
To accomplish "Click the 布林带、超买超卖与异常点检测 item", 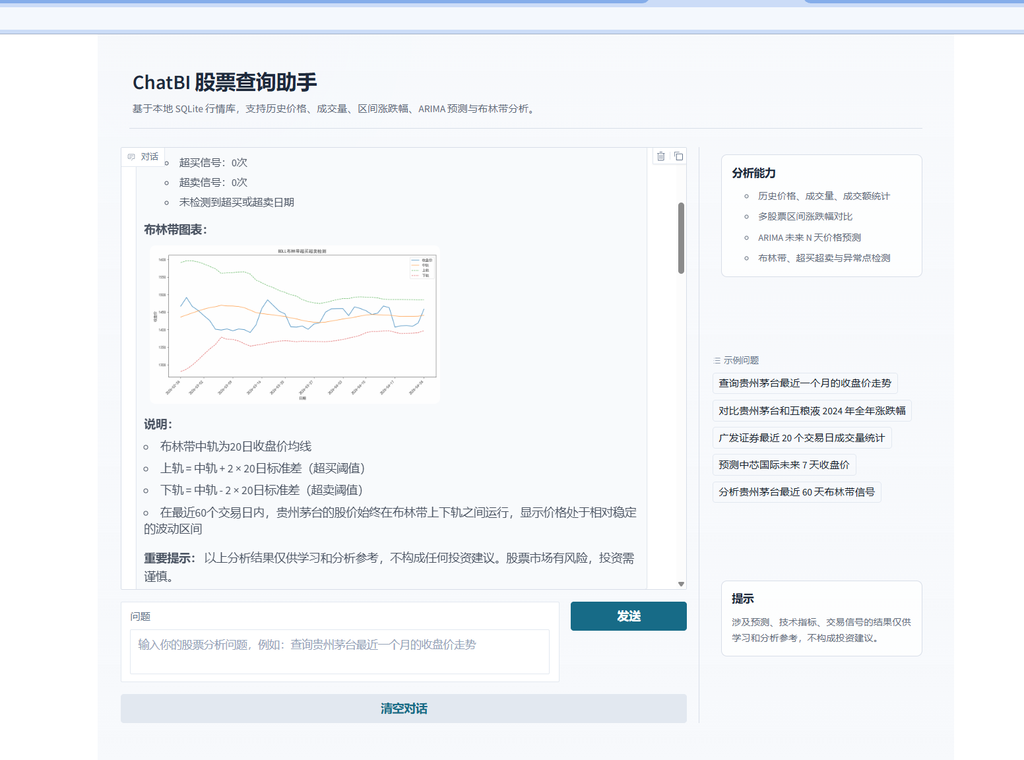I will [824, 258].
